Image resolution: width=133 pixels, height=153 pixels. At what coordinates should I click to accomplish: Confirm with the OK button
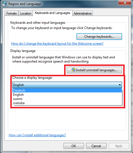(x=74, y=146)
